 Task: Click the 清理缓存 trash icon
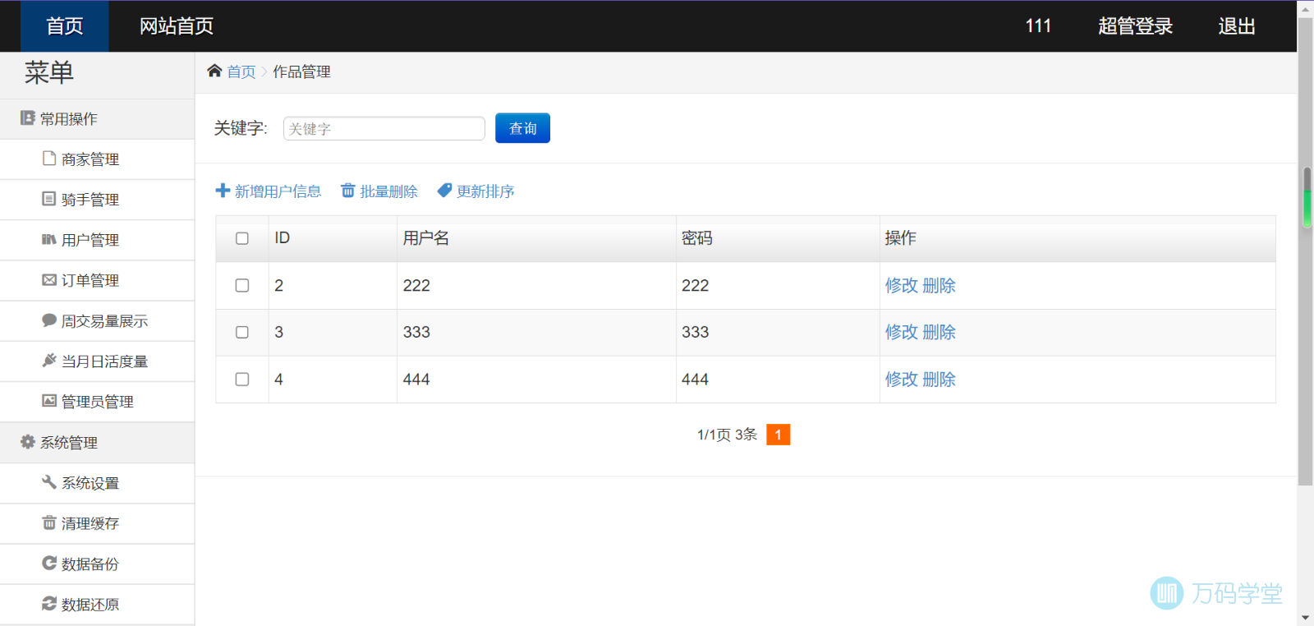[49, 522]
